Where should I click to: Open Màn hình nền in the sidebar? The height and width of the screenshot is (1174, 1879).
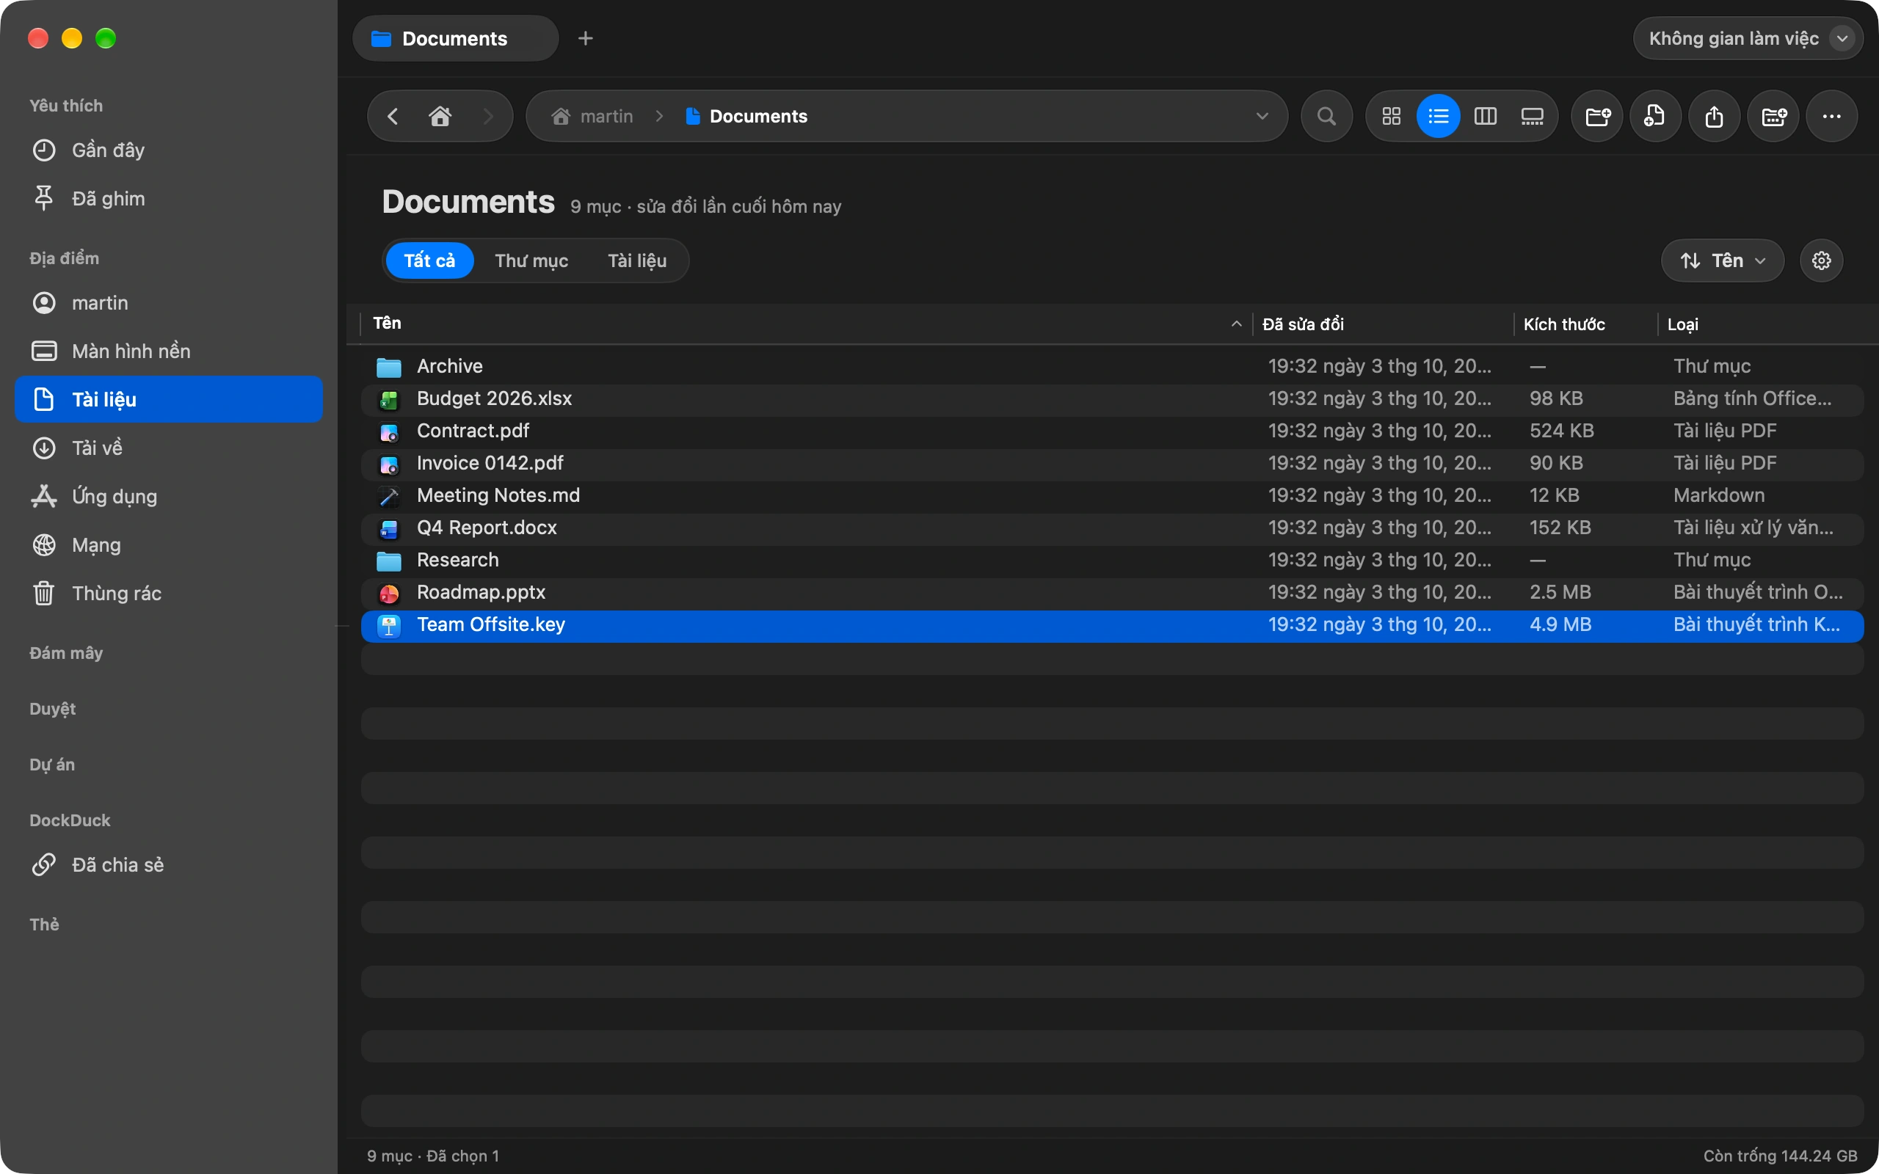(x=169, y=351)
